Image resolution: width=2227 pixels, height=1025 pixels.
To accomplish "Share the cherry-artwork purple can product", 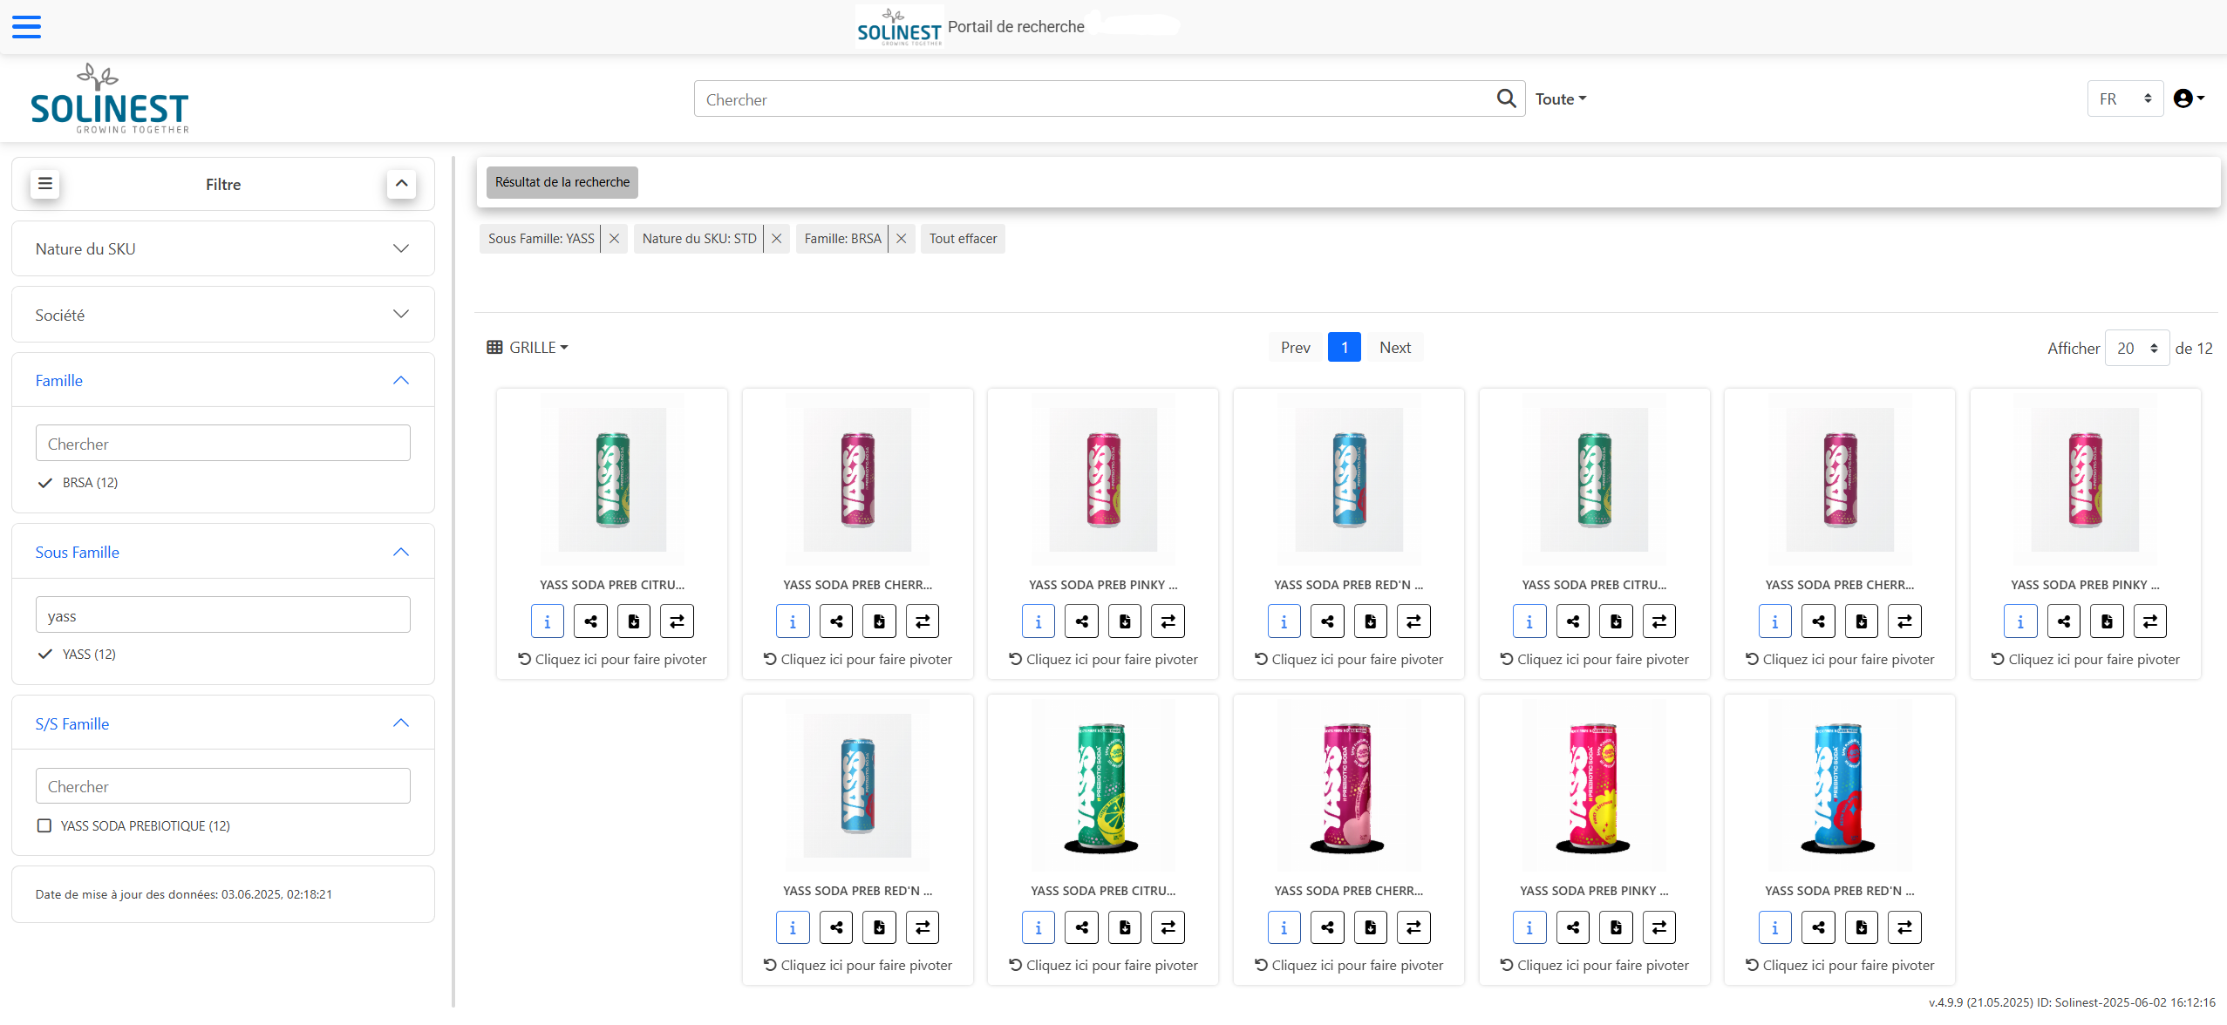I will [x=1327, y=927].
